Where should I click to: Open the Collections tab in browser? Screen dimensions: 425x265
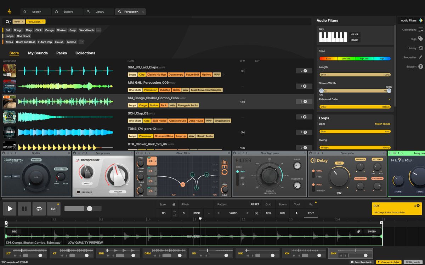tap(85, 53)
